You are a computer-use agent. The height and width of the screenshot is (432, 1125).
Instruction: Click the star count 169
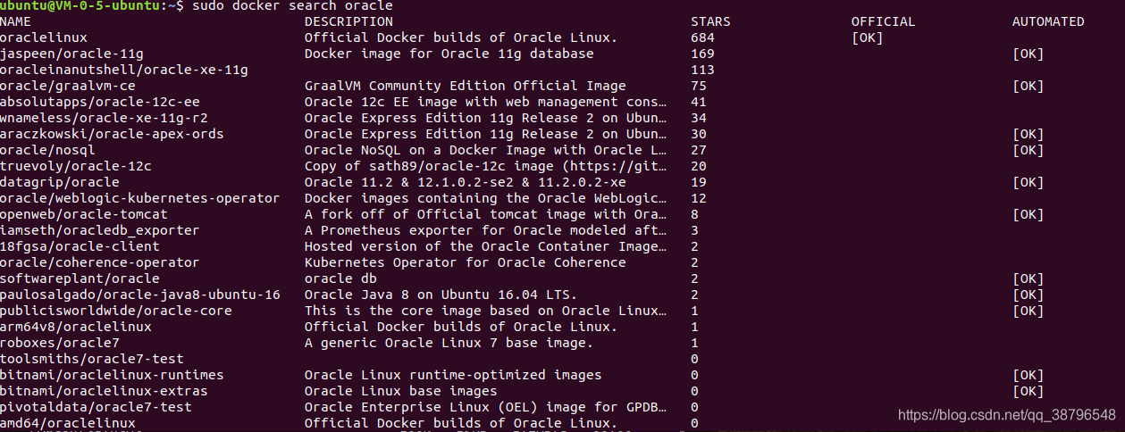[x=702, y=54]
